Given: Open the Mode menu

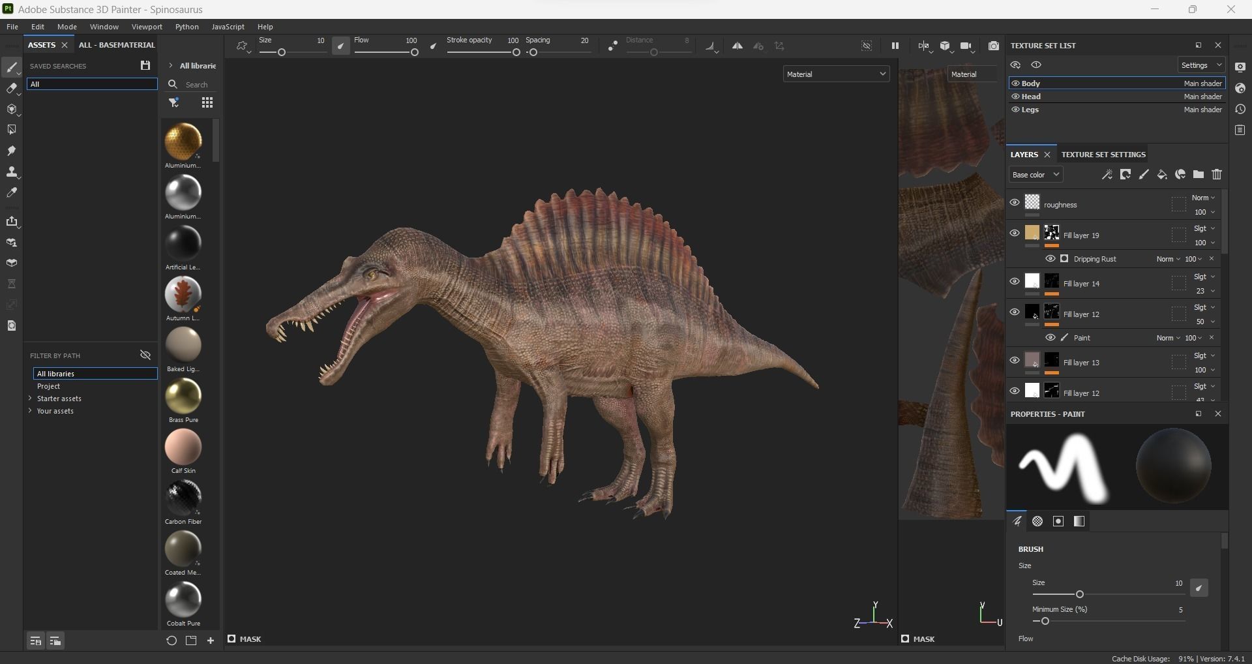Looking at the screenshot, I should (x=67, y=27).
